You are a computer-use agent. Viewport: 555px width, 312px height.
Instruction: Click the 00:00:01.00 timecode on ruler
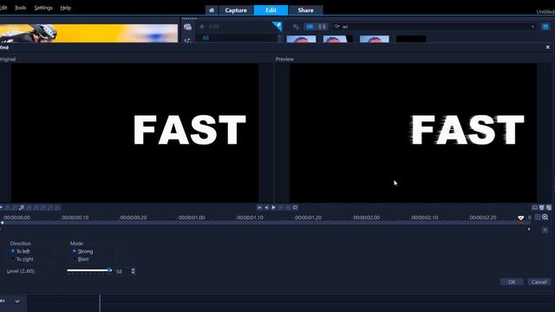click(x=192, y=218)
